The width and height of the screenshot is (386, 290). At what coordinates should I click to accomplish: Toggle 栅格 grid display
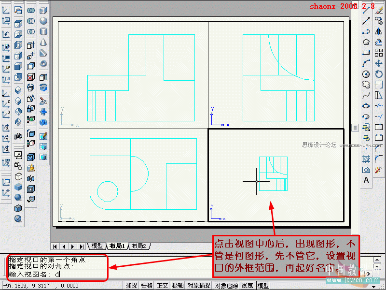147,286
